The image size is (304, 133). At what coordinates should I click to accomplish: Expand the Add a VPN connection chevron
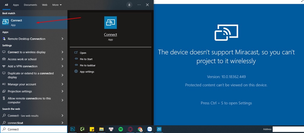(62, 66)
